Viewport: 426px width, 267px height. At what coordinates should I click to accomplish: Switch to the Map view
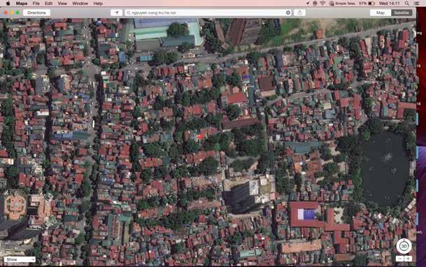pos(381,13)
